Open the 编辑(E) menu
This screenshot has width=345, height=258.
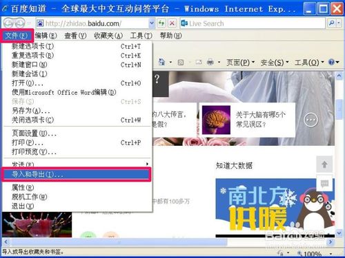click(46, 36)
